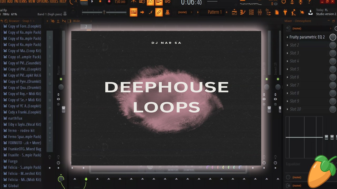The height and width of the screenshot is (189, 337).
Task: Open the project picker pages icon
Action: 277,12
